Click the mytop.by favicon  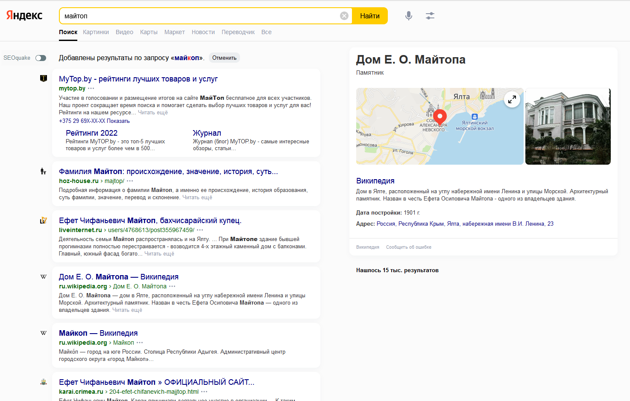point(43,78)
